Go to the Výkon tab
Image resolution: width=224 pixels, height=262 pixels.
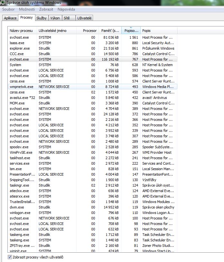coord(55,18)
